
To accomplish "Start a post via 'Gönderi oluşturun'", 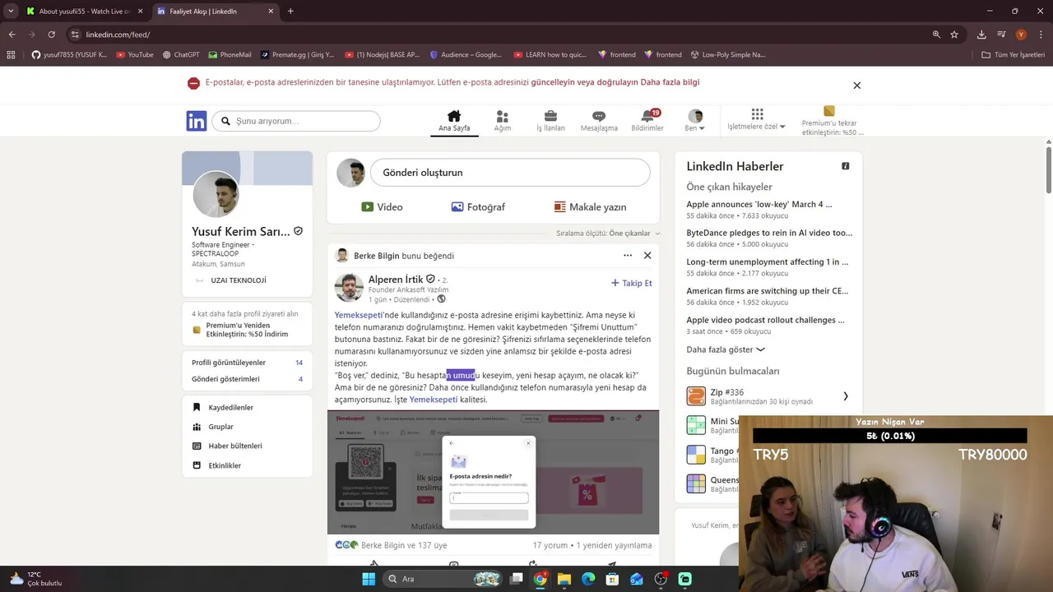I will coord(510,173).
